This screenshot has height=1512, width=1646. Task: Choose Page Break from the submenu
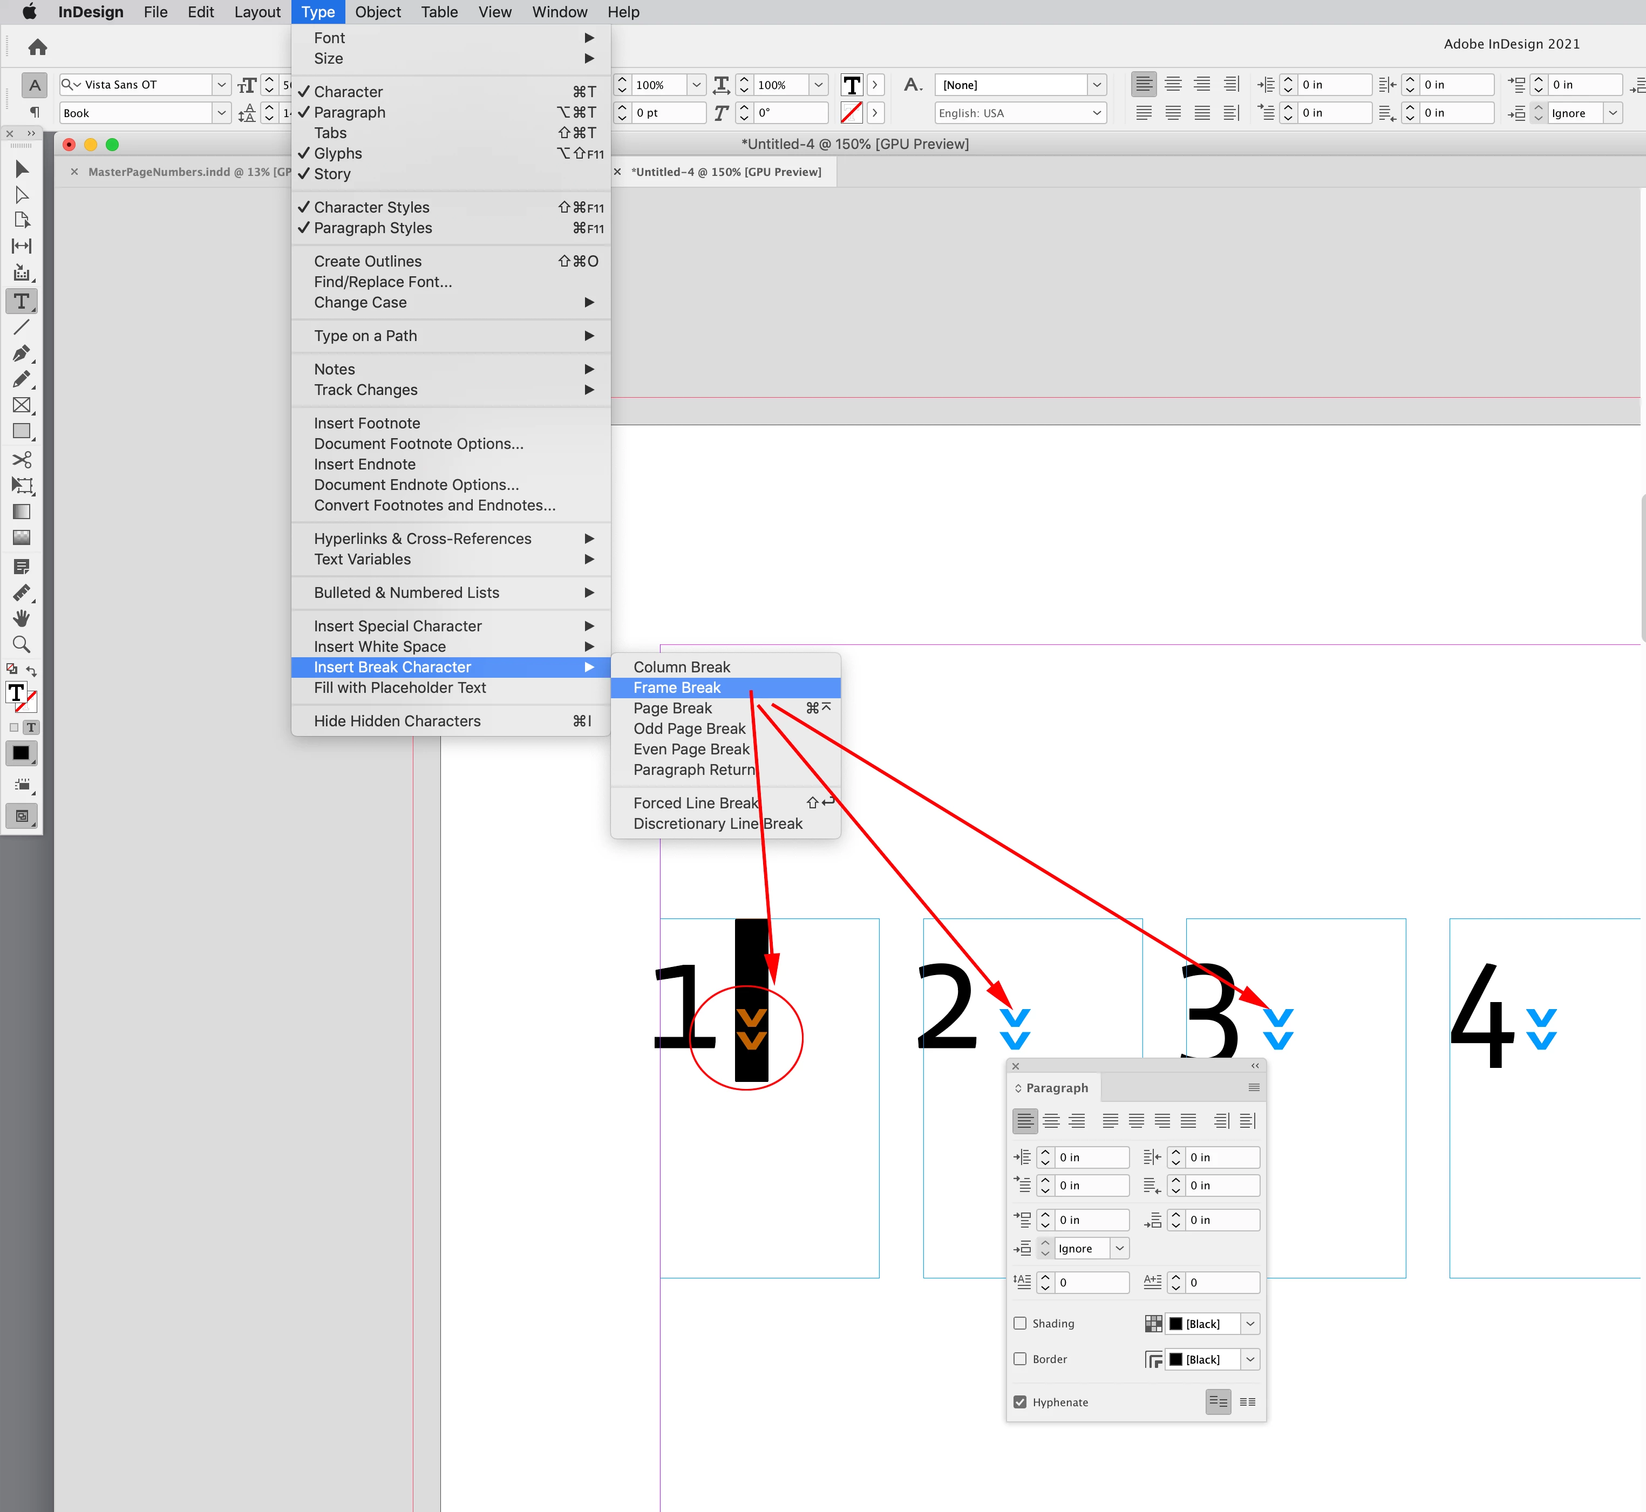coord(672,708)
